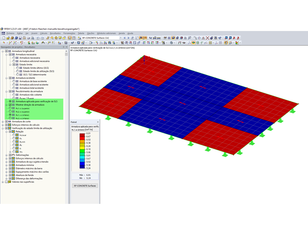Image resolution: width=308 pixels, height=231 pixels.
Task: Open the Módulos adicionais menu
Action: (x=107, y=33)
